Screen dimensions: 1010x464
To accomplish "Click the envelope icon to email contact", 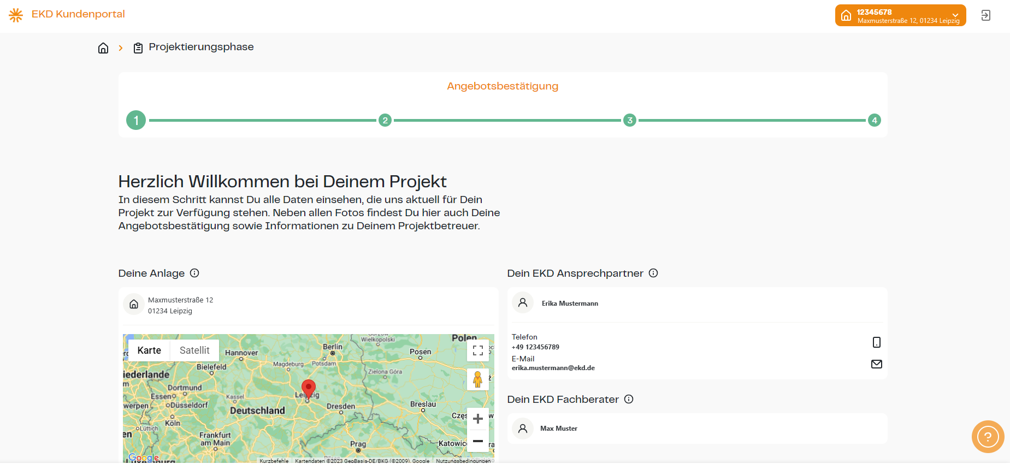I will tap(877, 364).
